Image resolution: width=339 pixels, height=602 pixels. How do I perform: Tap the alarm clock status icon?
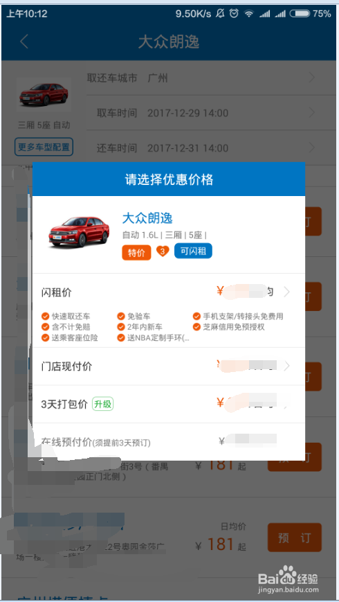(x=234, y=14)
